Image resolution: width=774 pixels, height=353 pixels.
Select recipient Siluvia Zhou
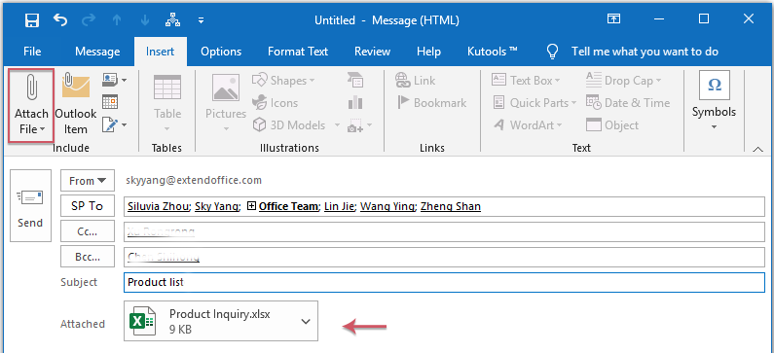159,206
